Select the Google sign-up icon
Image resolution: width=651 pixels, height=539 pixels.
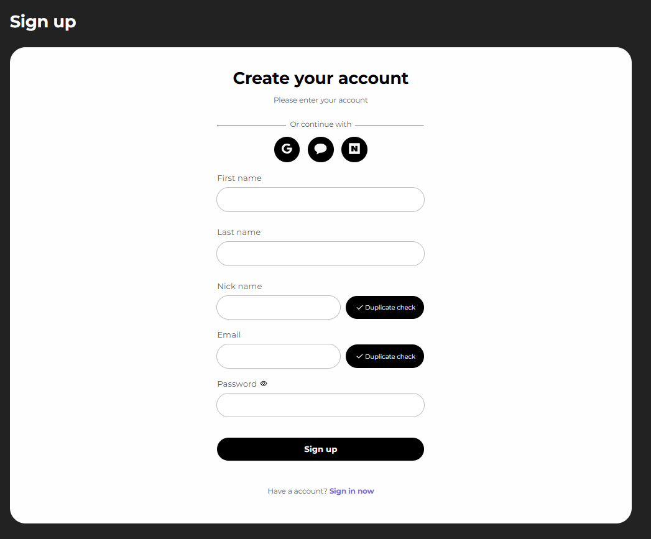[x=287, y=149]
